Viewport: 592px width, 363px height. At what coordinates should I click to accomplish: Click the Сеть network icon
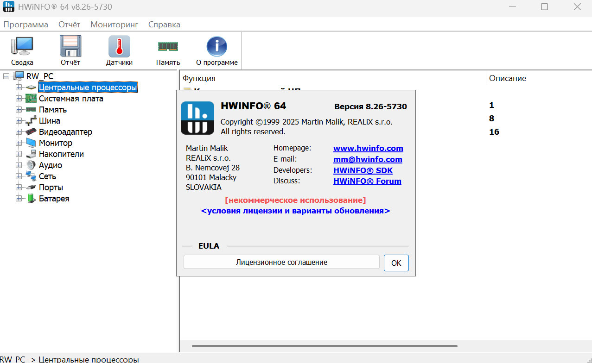pyautogui.click(x=31, y=176)
